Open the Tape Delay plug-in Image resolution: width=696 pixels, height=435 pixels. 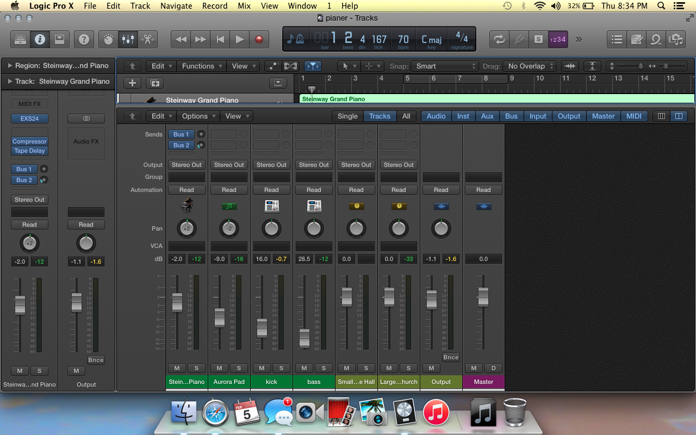pyautogui.click(x=29, y=151)
